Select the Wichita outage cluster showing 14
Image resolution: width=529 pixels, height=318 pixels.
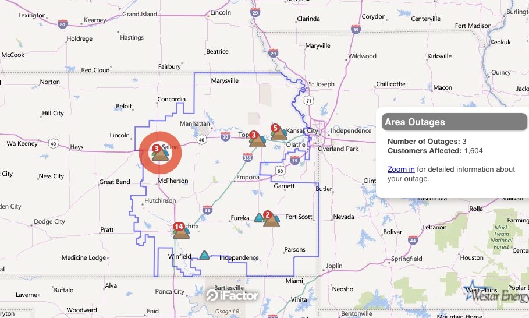point(181,231)
